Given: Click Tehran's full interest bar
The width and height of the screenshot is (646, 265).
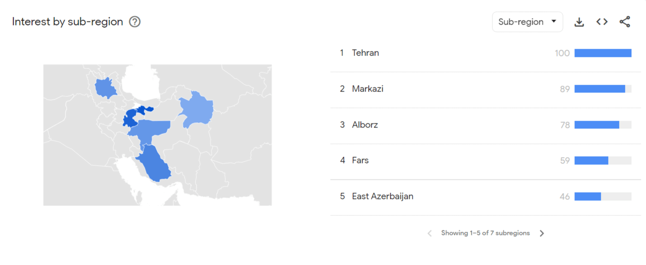Looking at the screenshot, I should (x=603, y=53).
